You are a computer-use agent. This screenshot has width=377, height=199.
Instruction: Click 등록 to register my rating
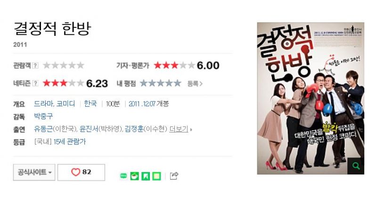pyautogui.click(x=195, y=83)
